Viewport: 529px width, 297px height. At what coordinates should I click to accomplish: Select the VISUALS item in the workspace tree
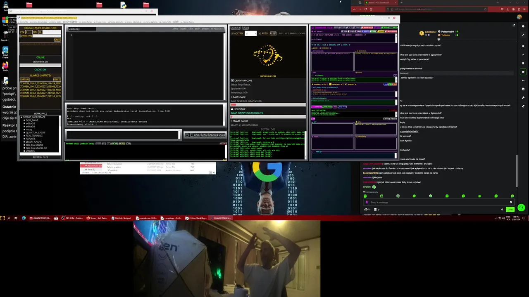click(30, 151)
